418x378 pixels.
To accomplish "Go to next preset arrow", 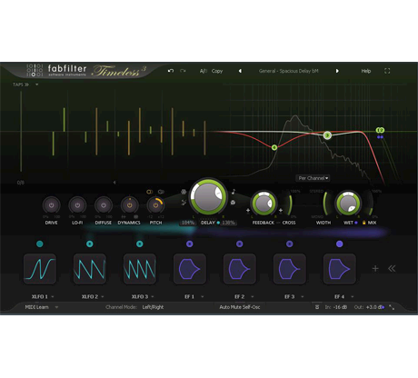I will tap(337, 71).
